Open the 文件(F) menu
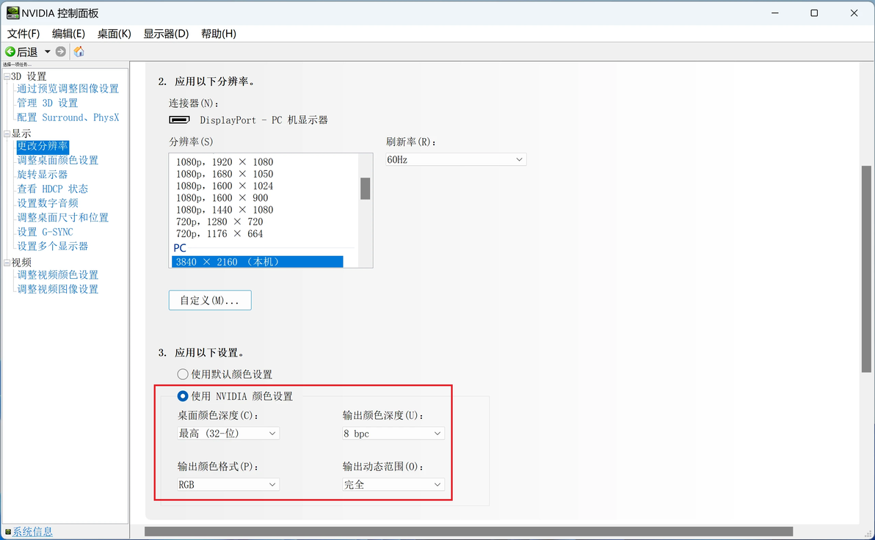This screenshot has height=540, width=875. click(x=23, y=34)
